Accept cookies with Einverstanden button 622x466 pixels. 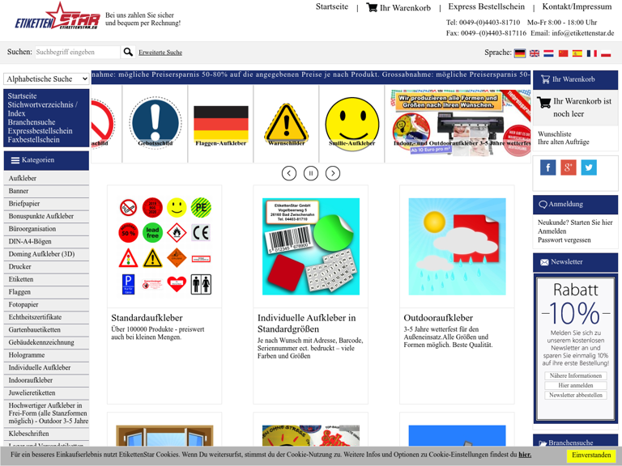[x=591, y=455]
